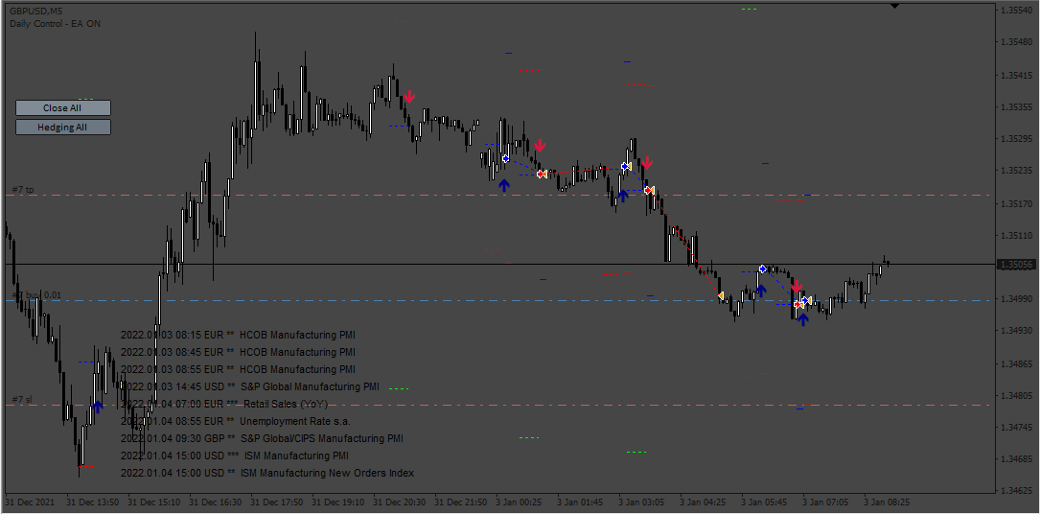This screenshot has width=1041, height=514.
Task: Click price level 1.35110 on the price axis
Action: [1016, 236]
